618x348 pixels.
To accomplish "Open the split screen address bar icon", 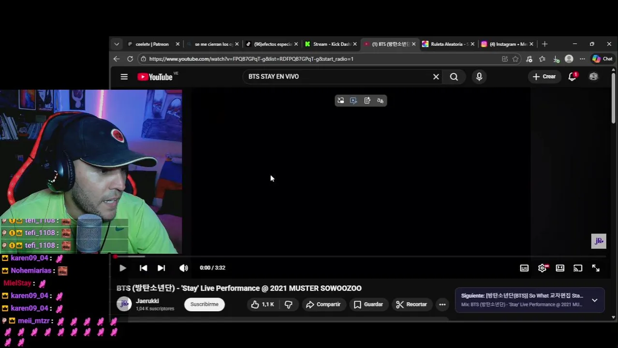I will click(505, 59).
